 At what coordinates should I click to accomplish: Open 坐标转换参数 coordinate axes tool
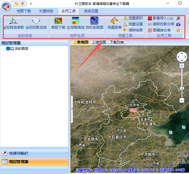click(x=14, y=23)
